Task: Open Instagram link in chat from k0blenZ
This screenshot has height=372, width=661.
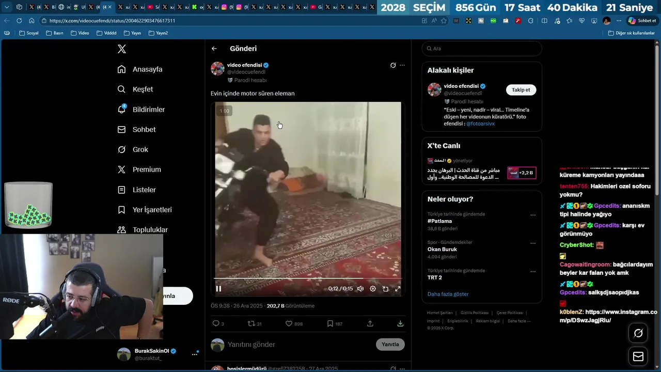Action: click(608, 316)
